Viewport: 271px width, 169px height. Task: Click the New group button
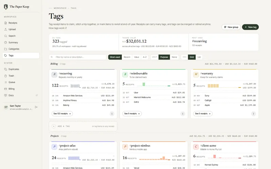click(x=231, y=27)
